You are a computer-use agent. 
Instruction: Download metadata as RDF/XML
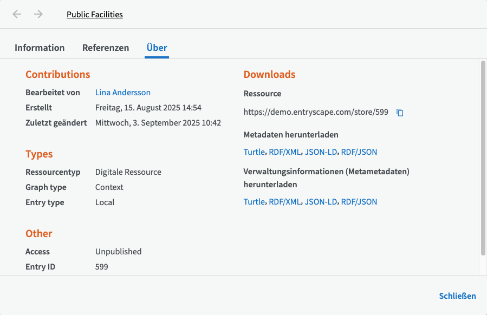(284, 152)
